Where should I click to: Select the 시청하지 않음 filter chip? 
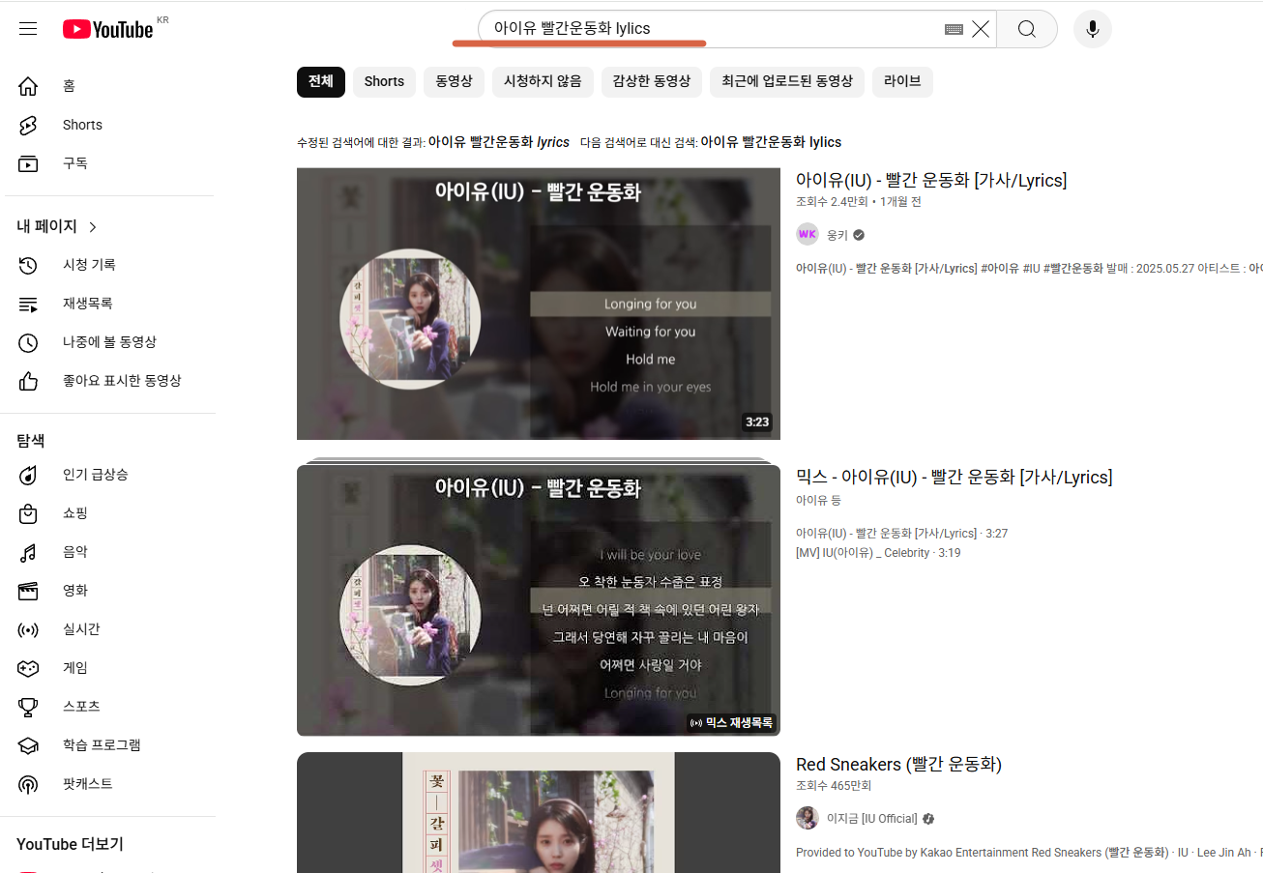coord(543,81)
